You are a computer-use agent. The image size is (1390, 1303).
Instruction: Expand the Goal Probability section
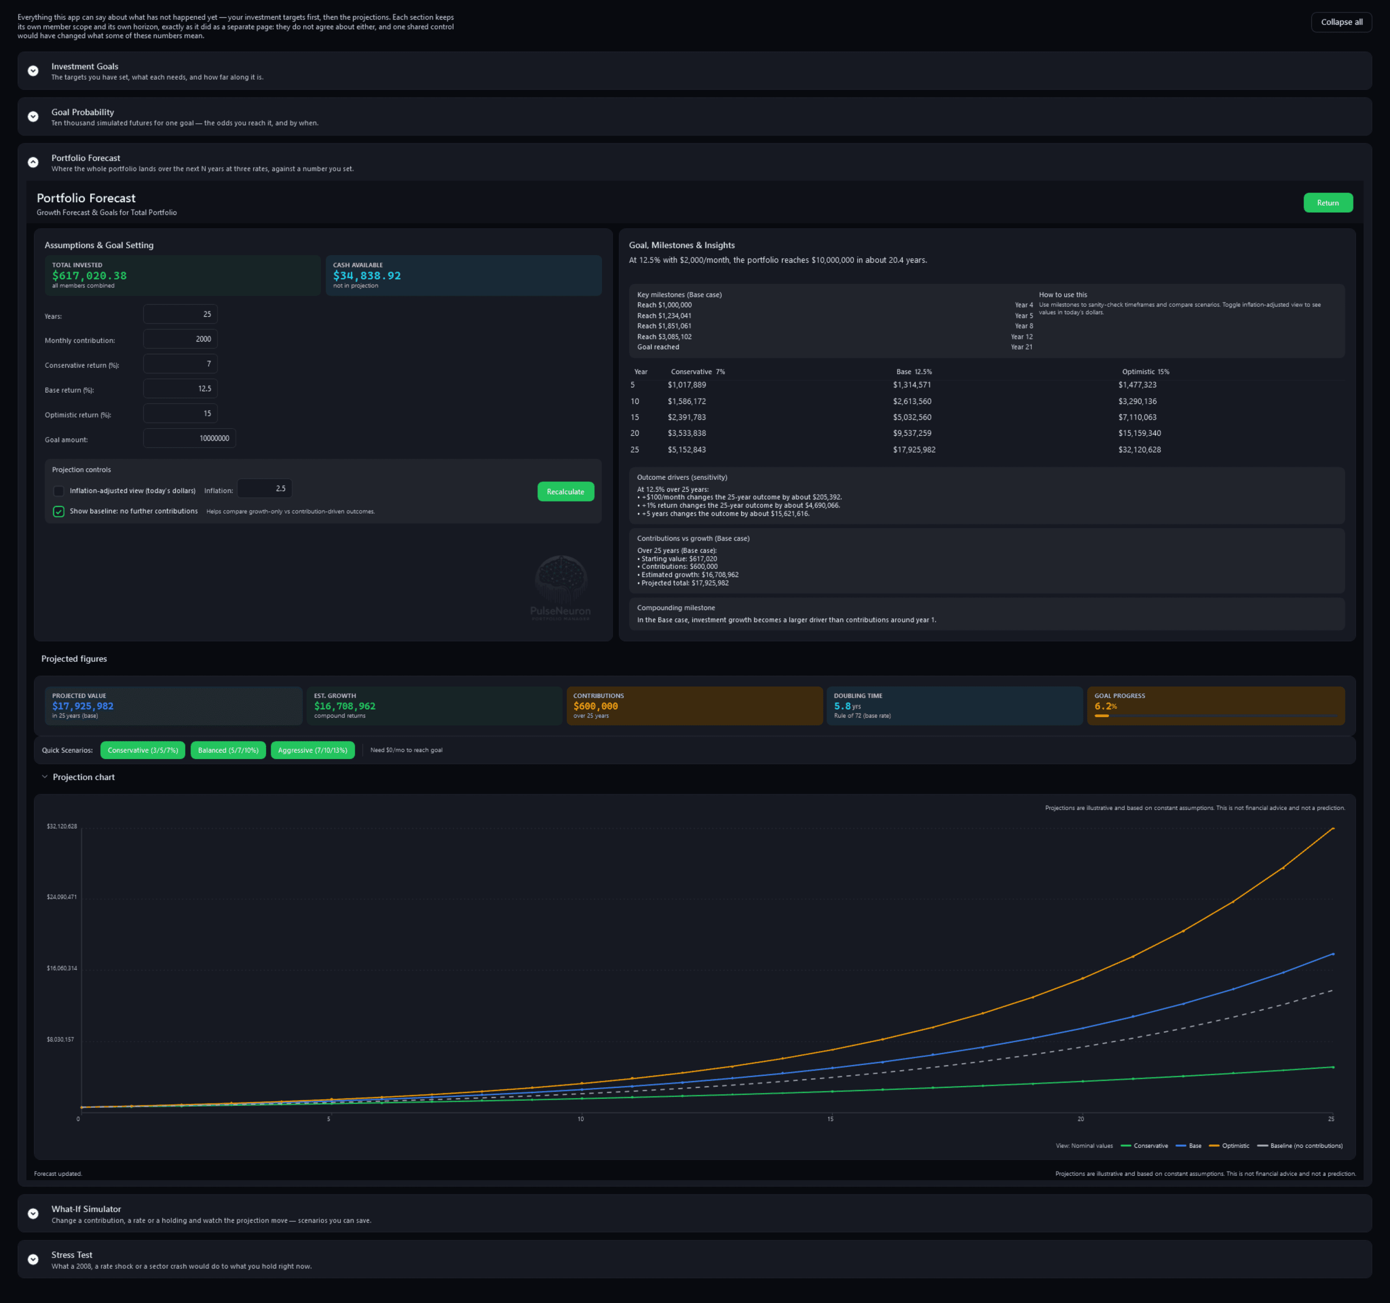click(33, 117)
